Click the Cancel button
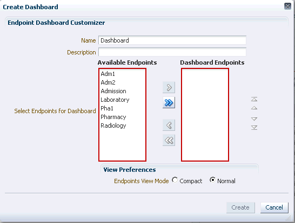Screen dimensions: 295x223 (x=274, y=207)
